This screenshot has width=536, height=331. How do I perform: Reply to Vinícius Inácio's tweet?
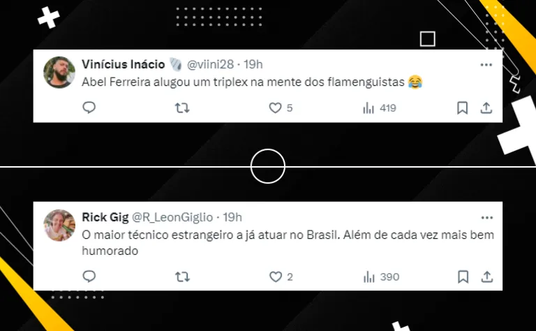(89, 108)
